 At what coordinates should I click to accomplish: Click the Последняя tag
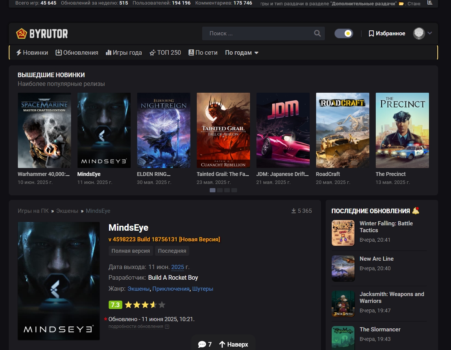click(x=172, y=251)
